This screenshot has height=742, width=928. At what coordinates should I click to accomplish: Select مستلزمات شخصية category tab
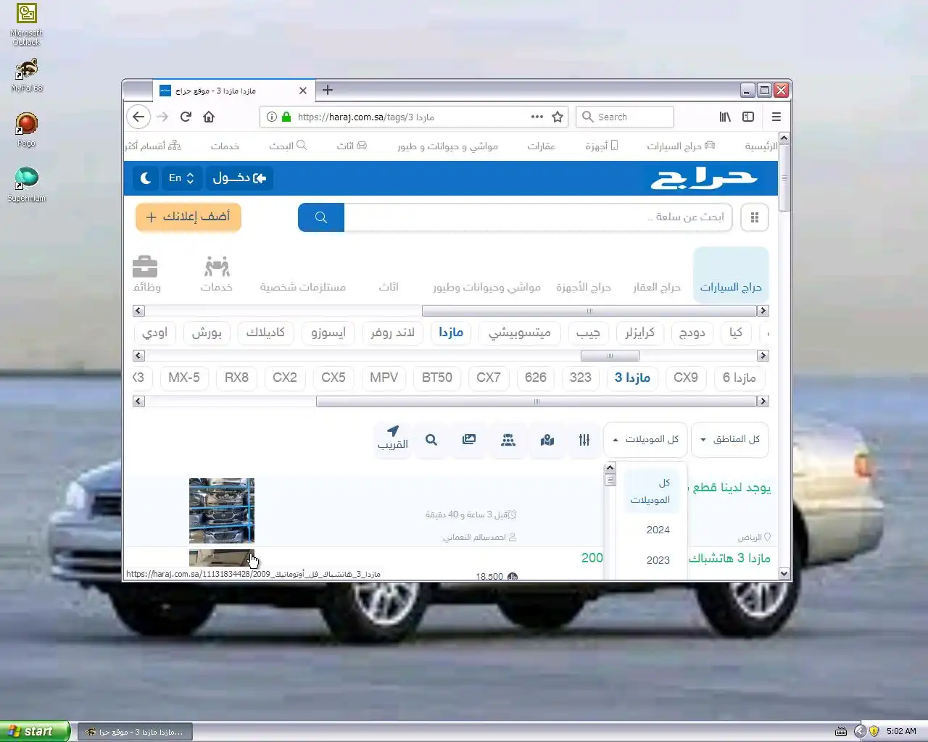[303, 287]
